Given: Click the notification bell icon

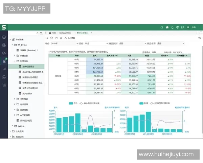Looking at the screenshot, I should coord(172,27).
